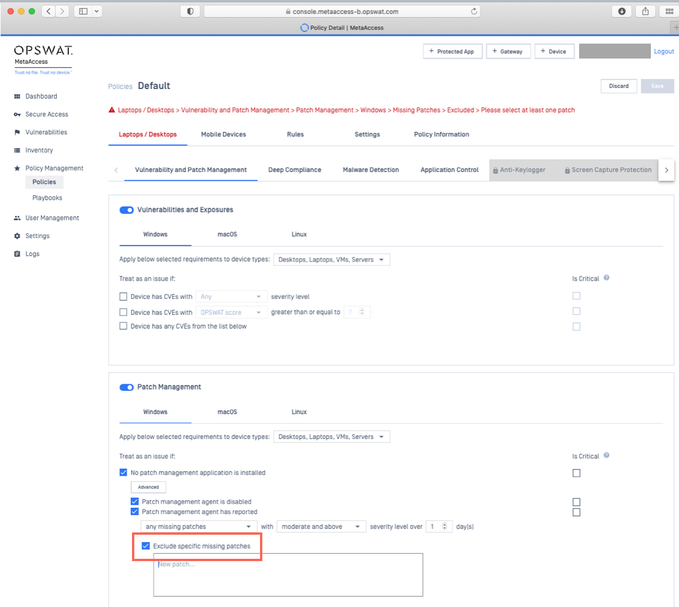This screenshot has width=679, height=607.
Task: Open the Policy Information tab
Action: pos(442,135)
